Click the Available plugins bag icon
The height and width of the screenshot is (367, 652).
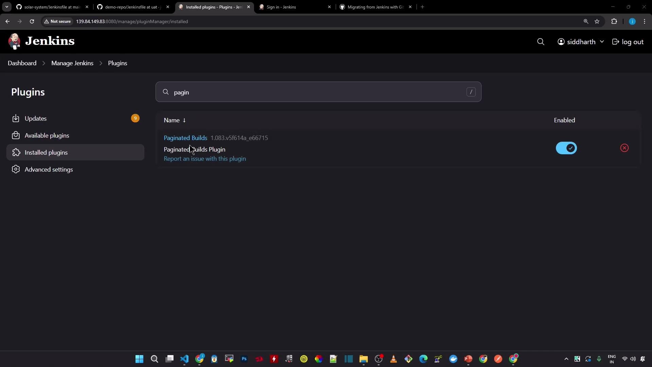click(16, 136)
